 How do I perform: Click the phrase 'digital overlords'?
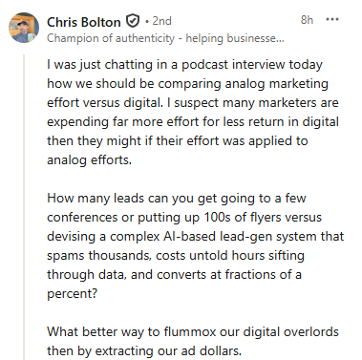click(290, 331)
